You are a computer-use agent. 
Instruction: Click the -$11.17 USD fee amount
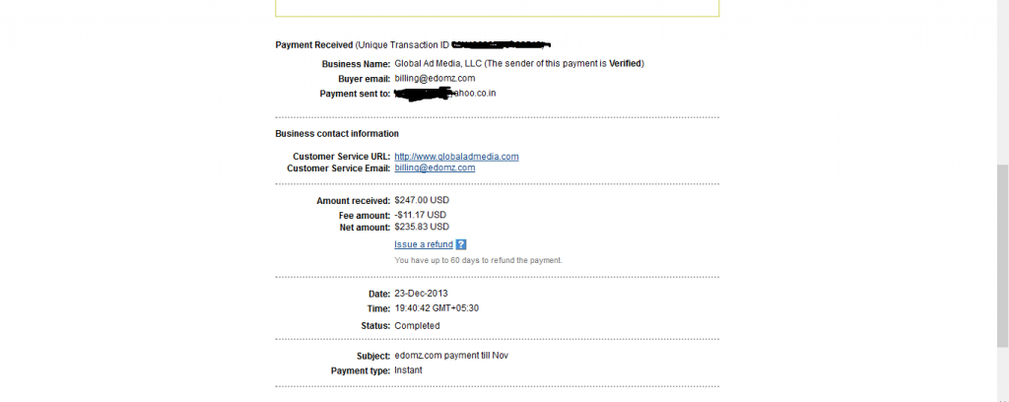[420, 215]
